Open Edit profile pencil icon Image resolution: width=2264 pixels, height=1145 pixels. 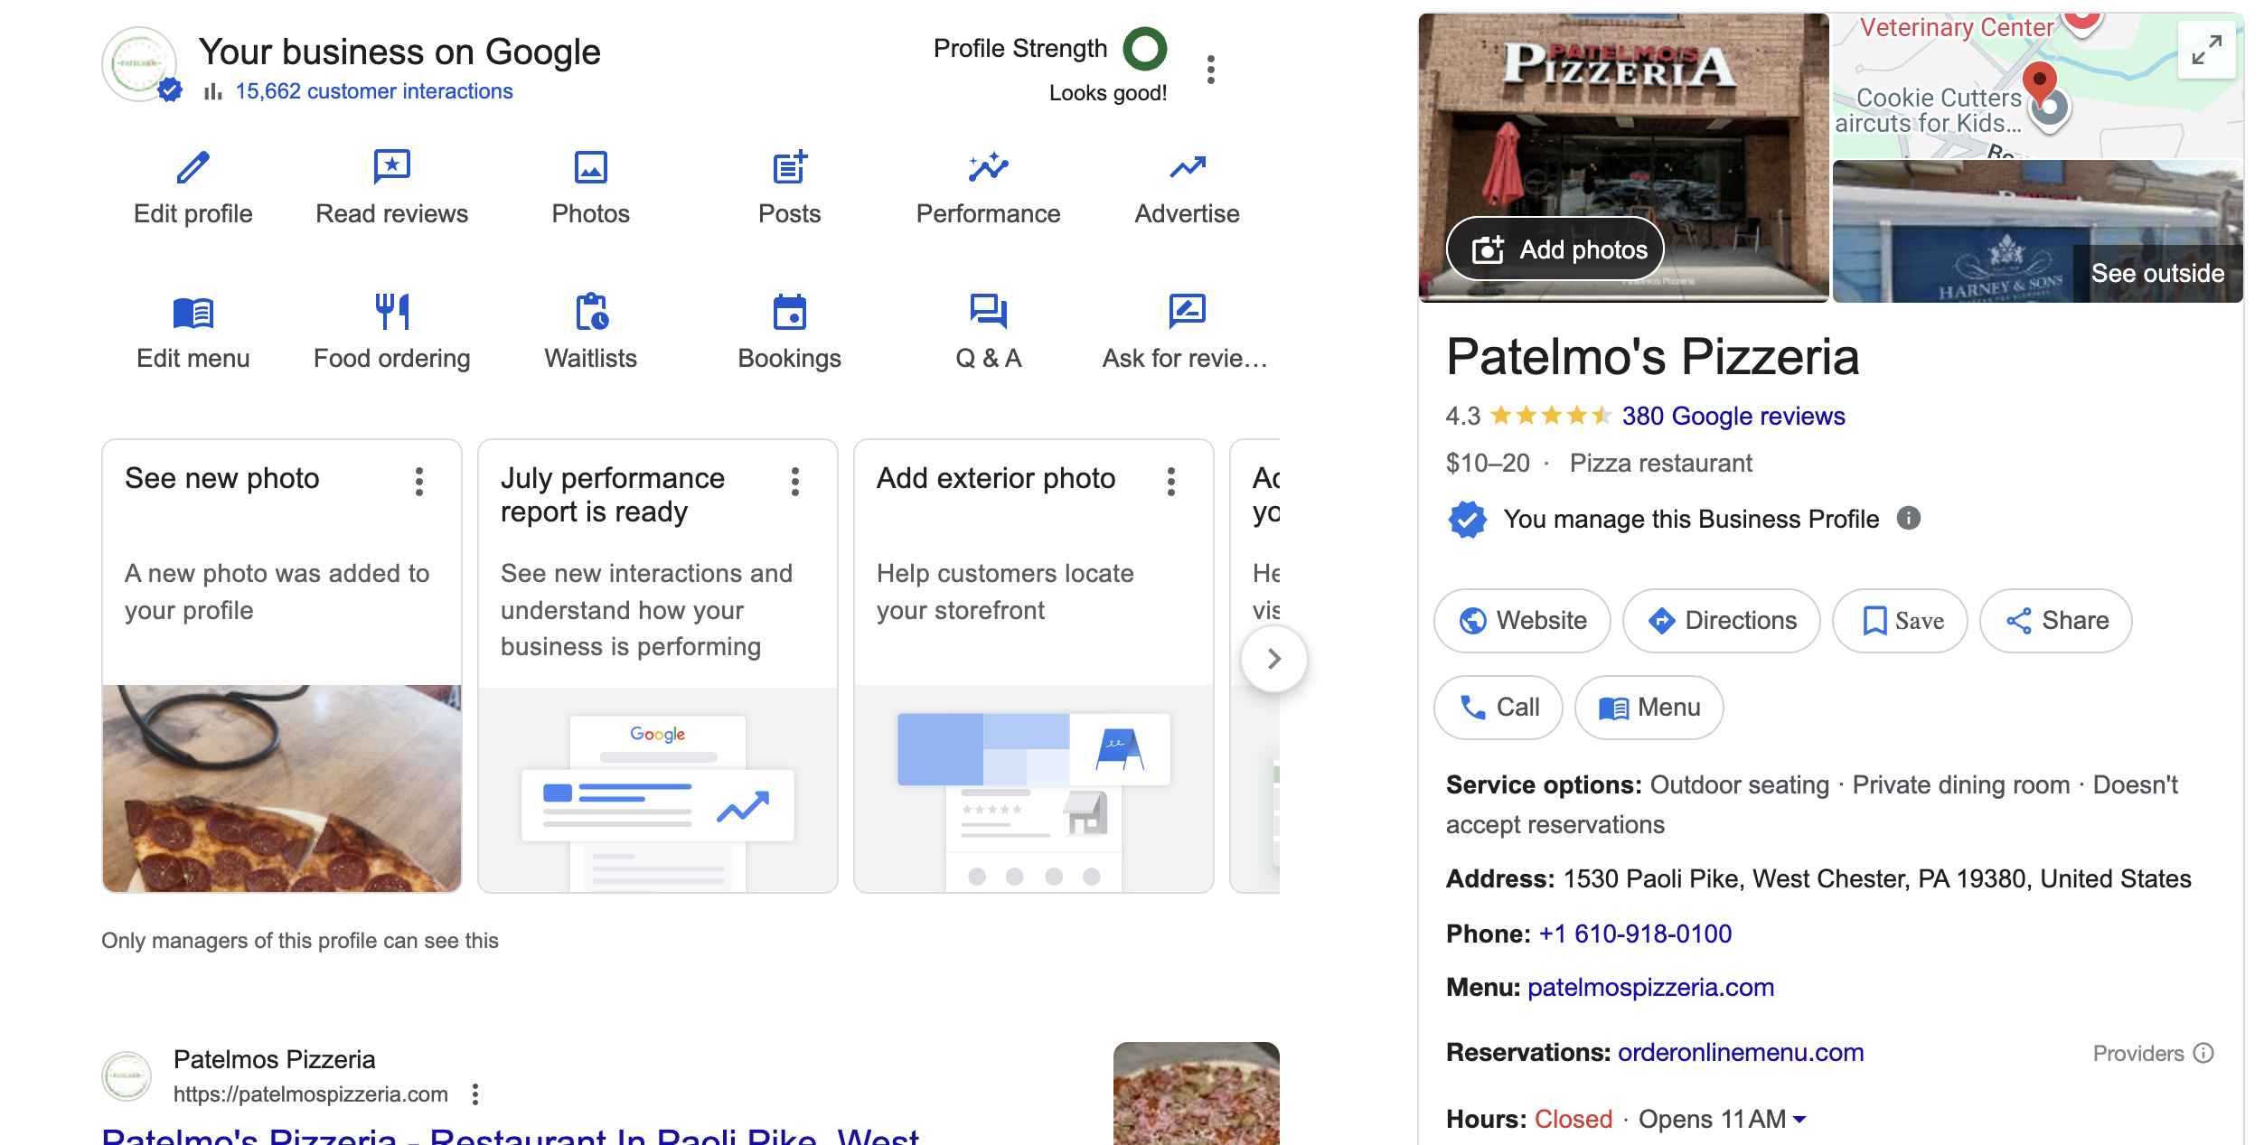coord(193,167)
